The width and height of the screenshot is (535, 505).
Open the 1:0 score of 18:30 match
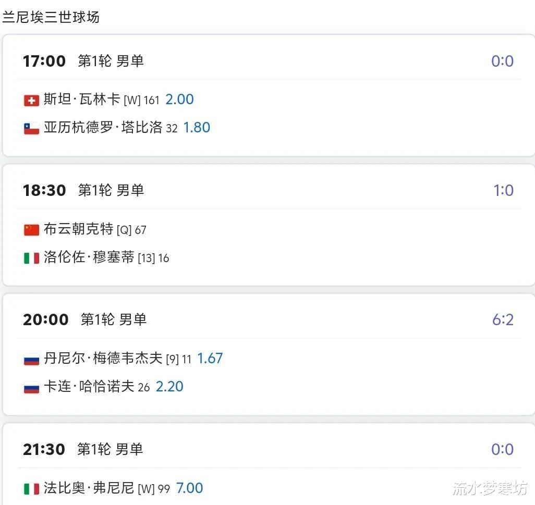tap(503, 190)
